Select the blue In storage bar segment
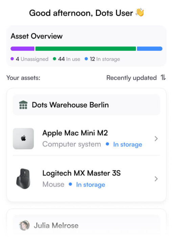Screen dimensions: 173x237 (150, 49)
